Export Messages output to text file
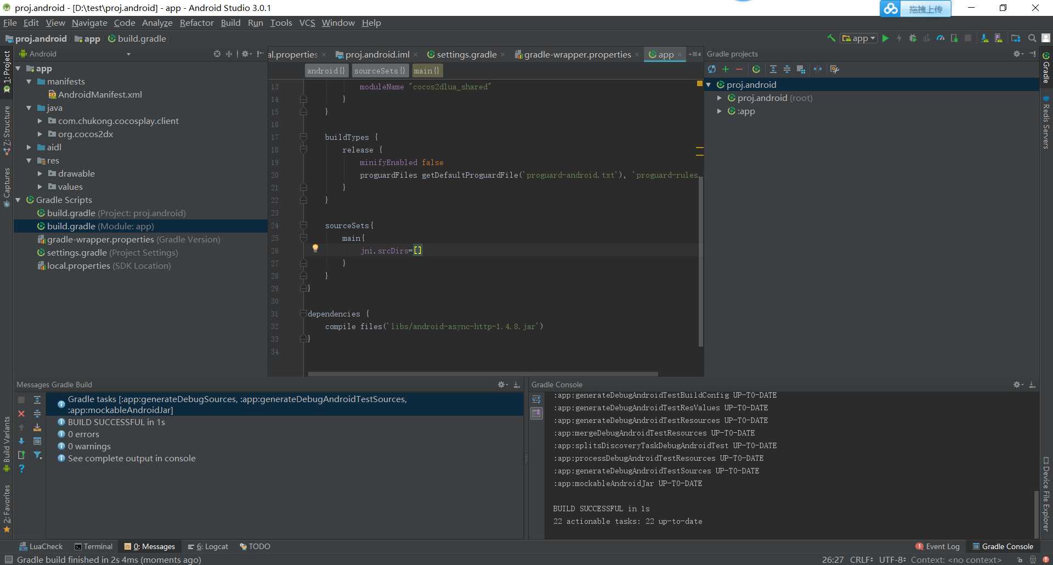This screenshot has height=565, width=1053. click(x=21, y=455)
